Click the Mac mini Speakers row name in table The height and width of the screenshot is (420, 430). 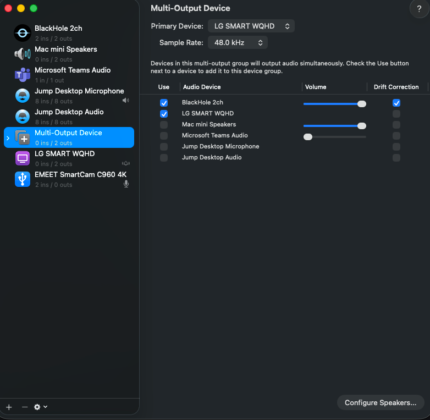tap(209, 124)
